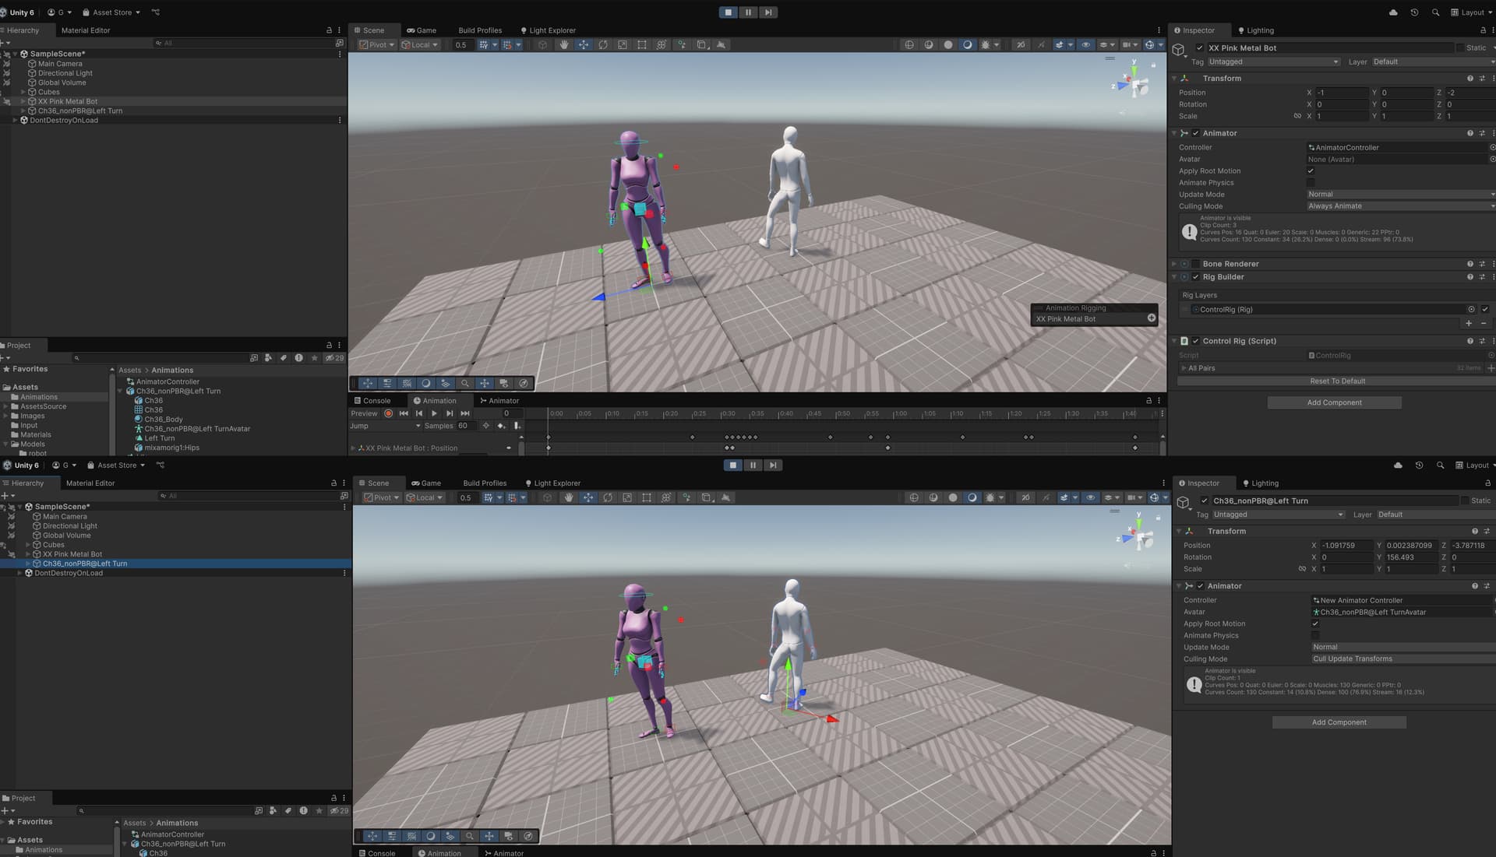Open the Update Mode dropdown in Animator

1400,194
